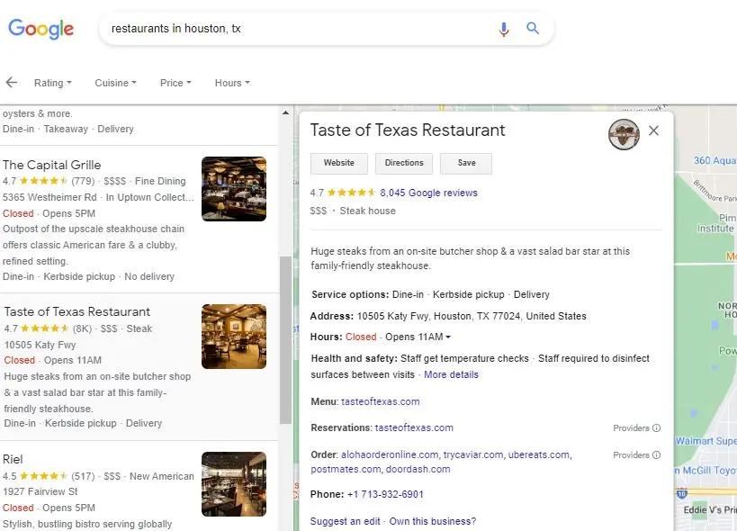Click the Save button
The image size is (737, 531).
[x=466, y=163]
